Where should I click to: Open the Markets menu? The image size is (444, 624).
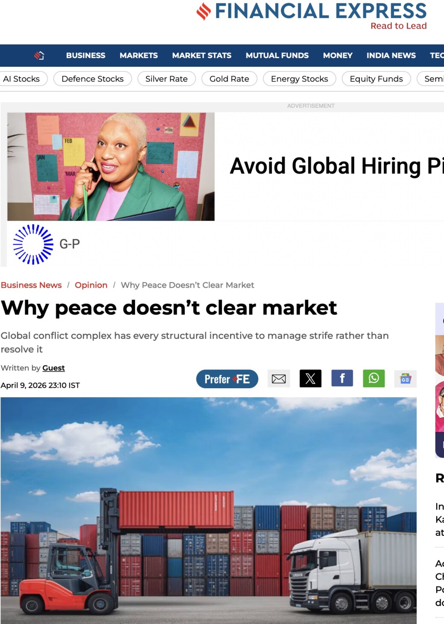(x=139, y=56)
